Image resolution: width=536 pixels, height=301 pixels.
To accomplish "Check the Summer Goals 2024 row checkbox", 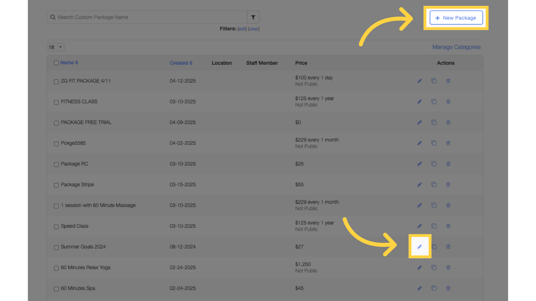I will tap(56, 248).
